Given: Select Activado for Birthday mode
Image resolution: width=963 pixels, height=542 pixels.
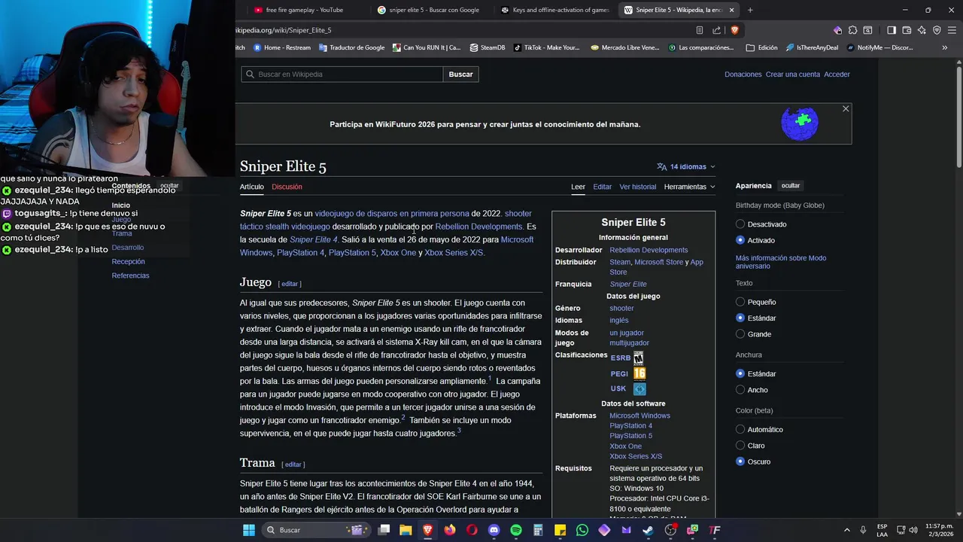Looking at the screenshot, I should pyautogui.click(x=740, y=240).
